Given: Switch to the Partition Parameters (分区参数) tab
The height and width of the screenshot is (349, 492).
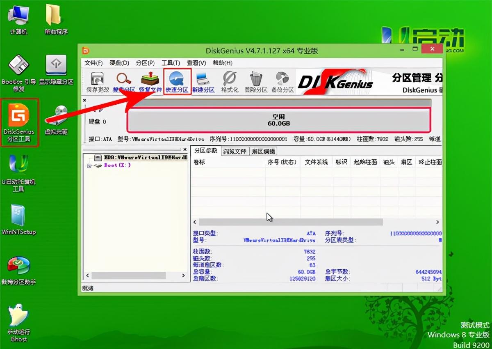Looking at the screenshot, I should [x=206, y=151].
